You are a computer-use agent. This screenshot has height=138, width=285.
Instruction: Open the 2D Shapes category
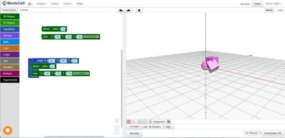click(10, 23)
